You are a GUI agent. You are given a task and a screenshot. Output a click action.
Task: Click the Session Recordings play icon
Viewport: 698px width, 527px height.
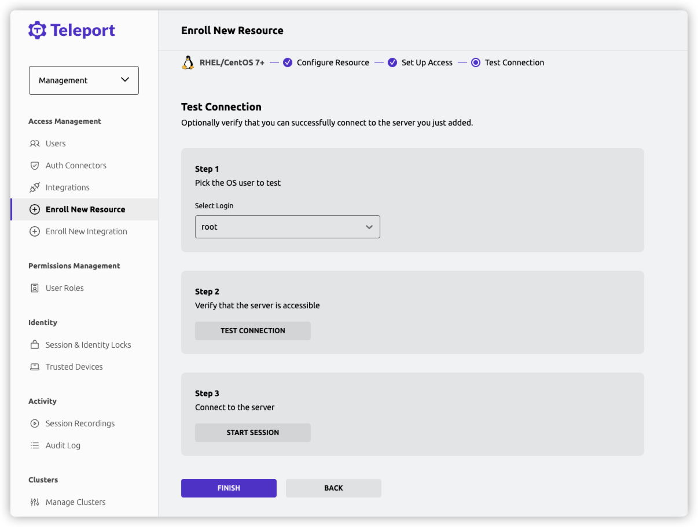pyautogui.click(x=35, y=423)
